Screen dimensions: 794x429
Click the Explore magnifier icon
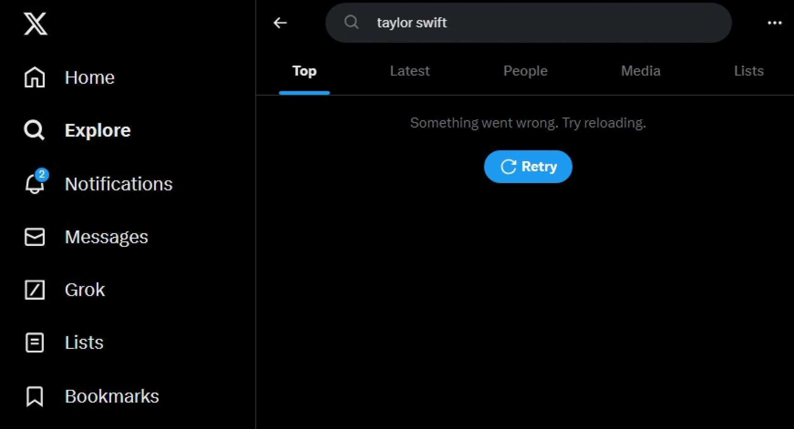(x=34, y=130)
